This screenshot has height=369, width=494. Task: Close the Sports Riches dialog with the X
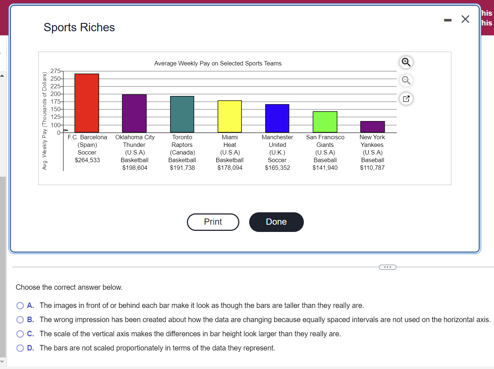click(x=465, y=19)
